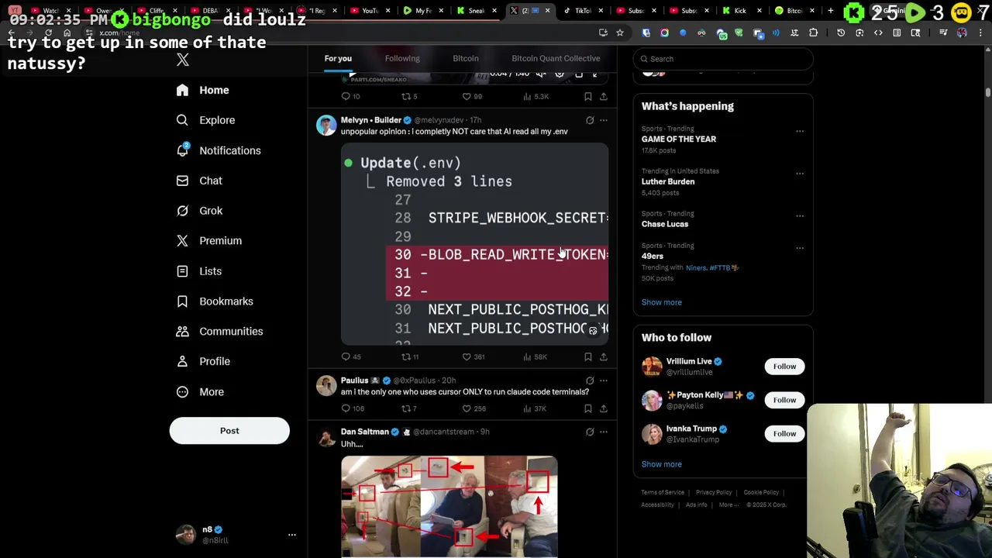Open Dan Saltman's post image

pos(449,507)
